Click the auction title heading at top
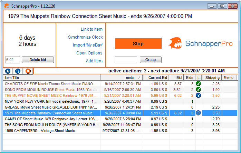This screenshot has width=241, height=153. [x=100, y=16]
